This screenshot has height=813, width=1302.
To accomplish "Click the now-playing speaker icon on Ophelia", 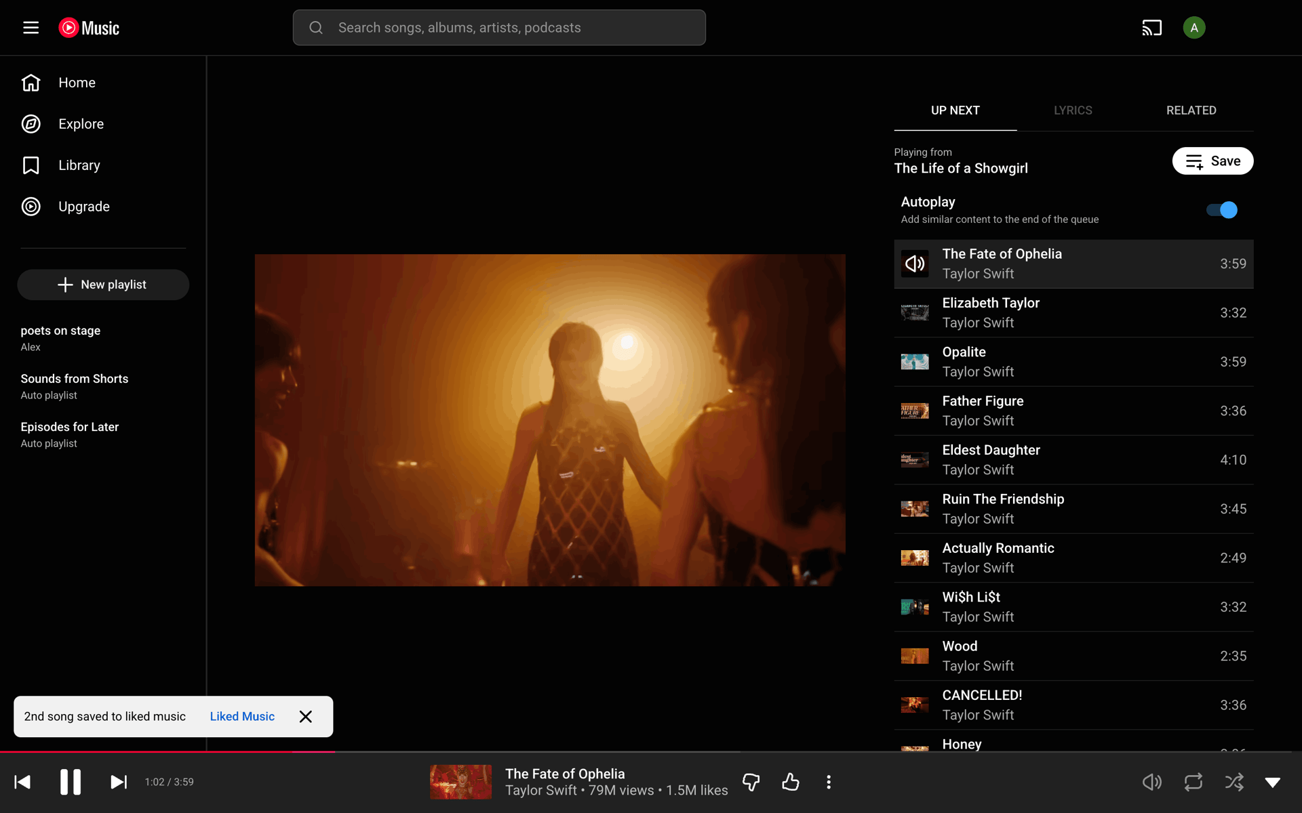I will click(x=915, y=264).
